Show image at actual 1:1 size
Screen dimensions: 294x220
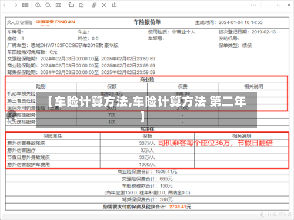click(x=58, y=5)
